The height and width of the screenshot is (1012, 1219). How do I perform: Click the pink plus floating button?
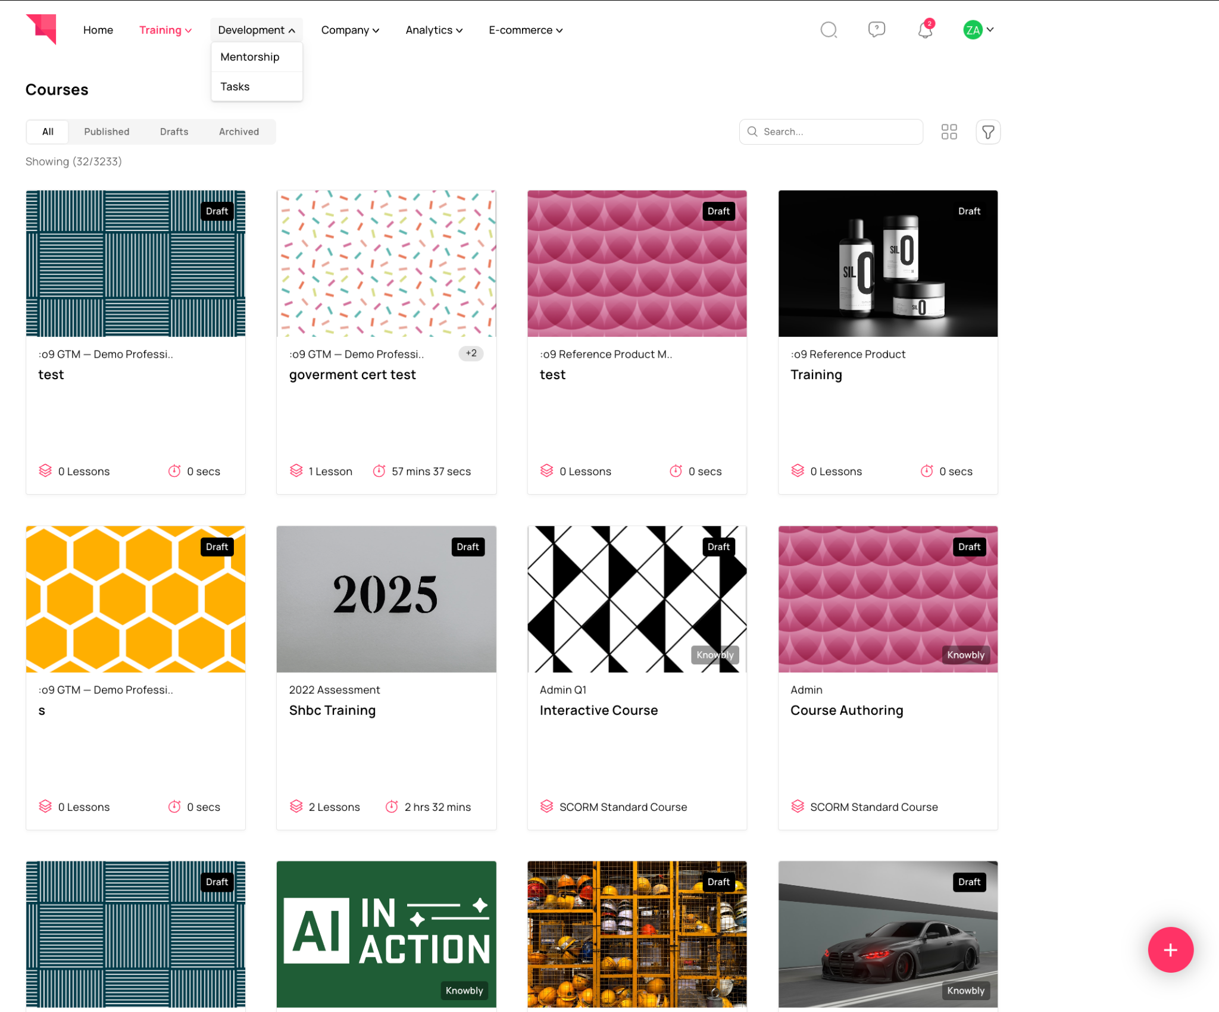[1170, 949]
